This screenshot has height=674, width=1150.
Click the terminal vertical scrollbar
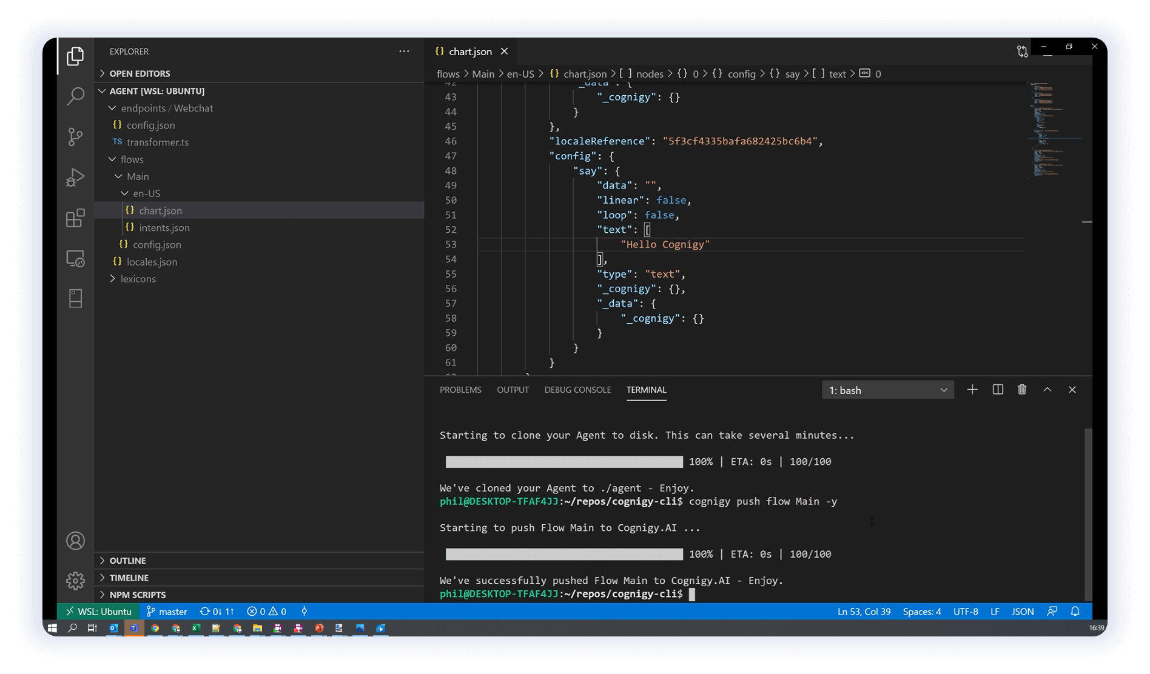pos(1088,514)
